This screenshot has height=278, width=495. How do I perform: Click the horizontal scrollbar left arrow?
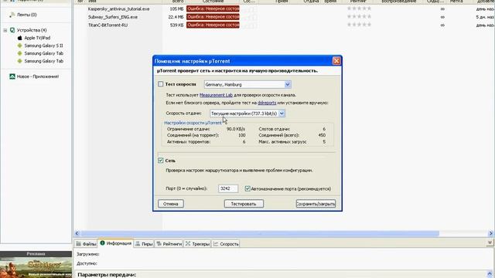pyautogui.click(x=77, y=233)
